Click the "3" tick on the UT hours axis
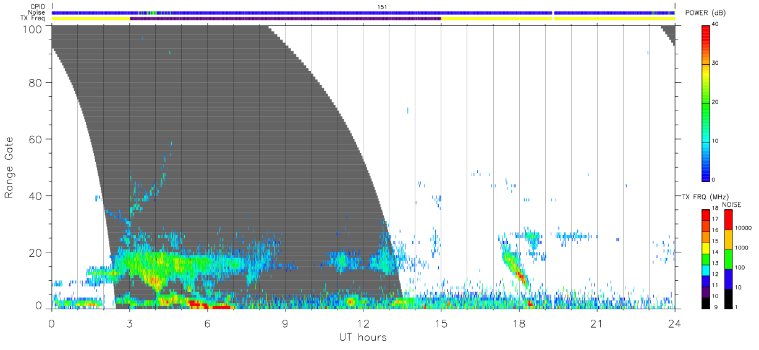This screenshot has width=759, height=350. [129, 323]
